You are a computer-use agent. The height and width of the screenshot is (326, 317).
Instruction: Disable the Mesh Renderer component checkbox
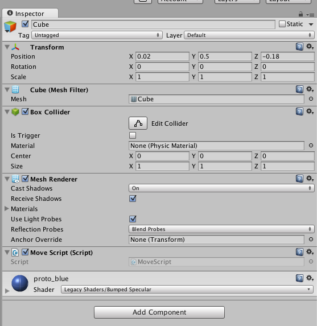pyautogui.click(x=25, y=179)
